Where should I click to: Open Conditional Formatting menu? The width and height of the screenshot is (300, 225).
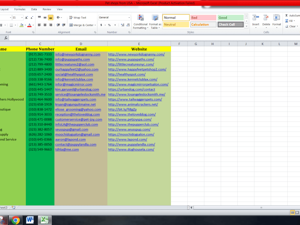(140, 22)
